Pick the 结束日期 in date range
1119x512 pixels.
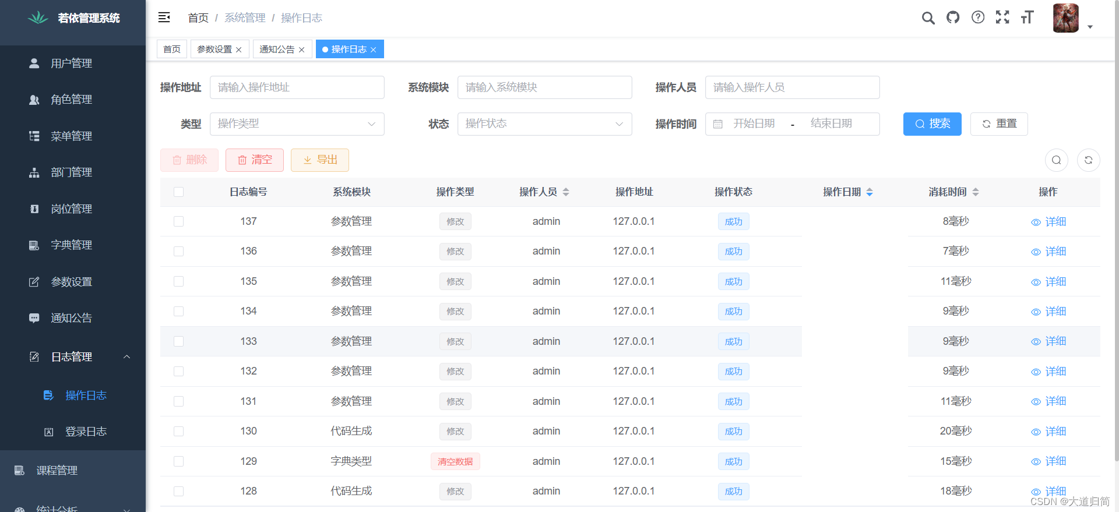tap(832, 123)
